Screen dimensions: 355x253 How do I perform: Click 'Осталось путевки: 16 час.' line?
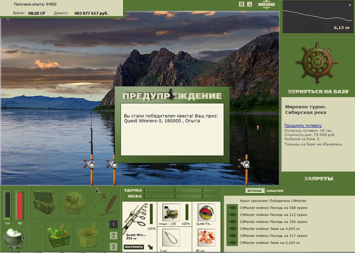pyautogui.click(x=308, y=130)
